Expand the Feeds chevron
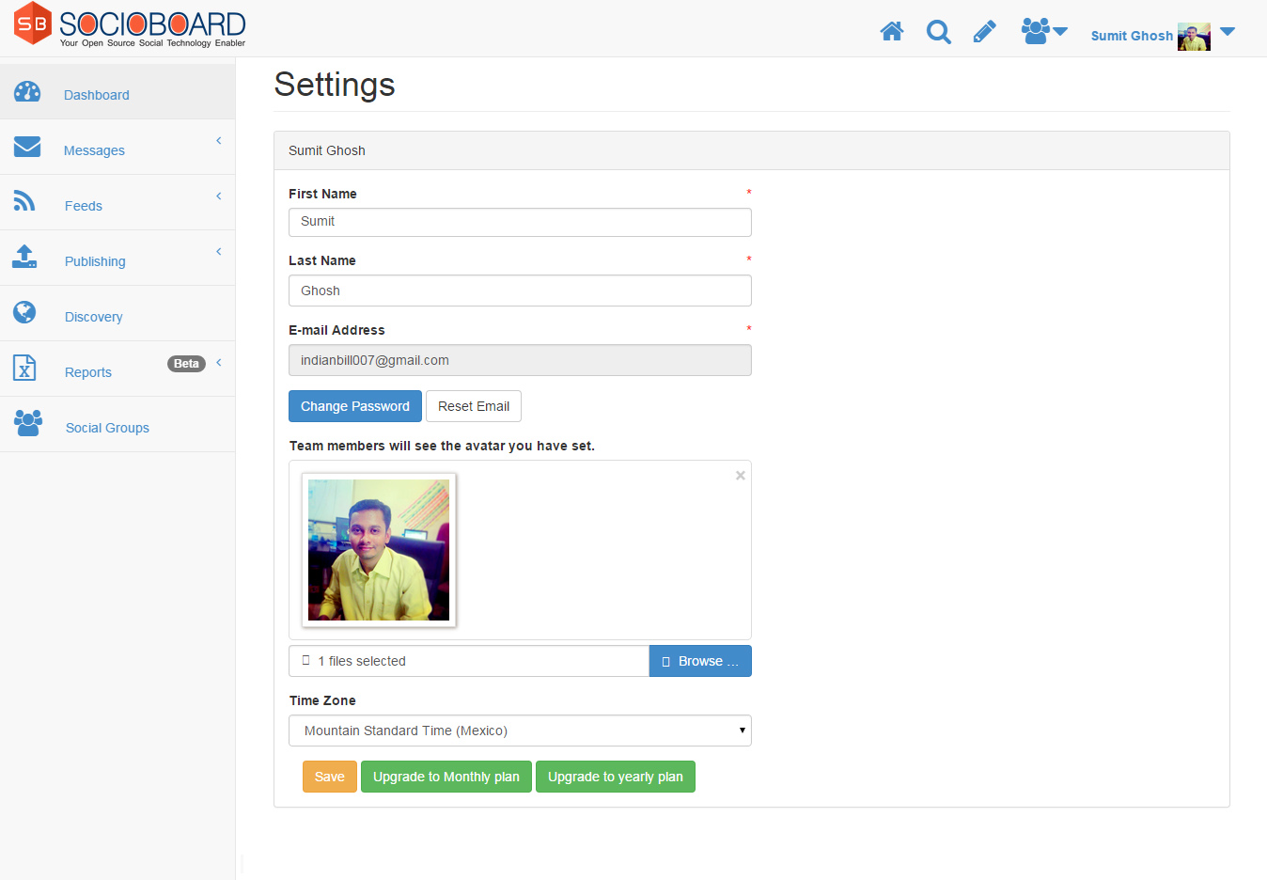 click(x=219, y=196)
